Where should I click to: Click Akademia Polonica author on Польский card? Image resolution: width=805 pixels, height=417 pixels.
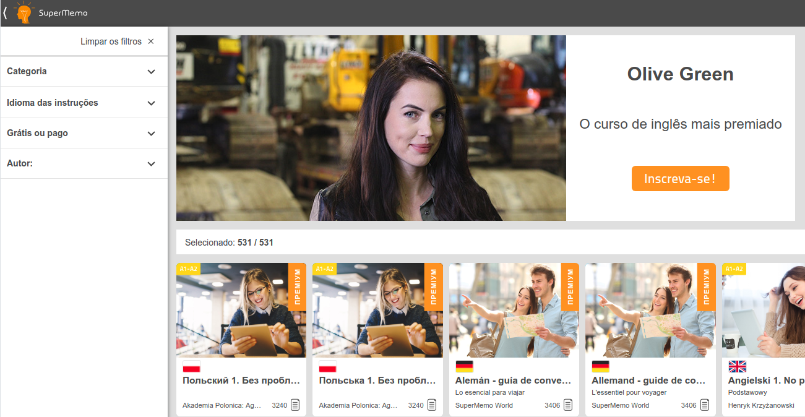click(222, 406)
